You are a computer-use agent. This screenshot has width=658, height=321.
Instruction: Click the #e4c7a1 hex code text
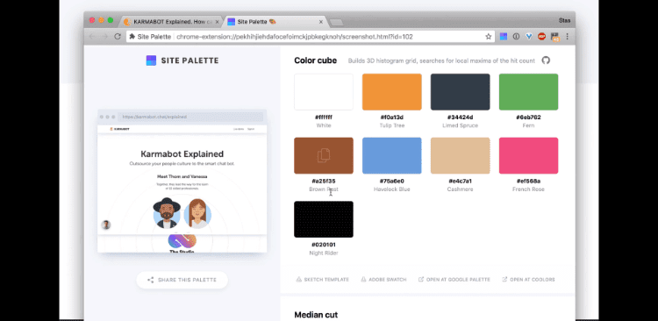point(461,182)
